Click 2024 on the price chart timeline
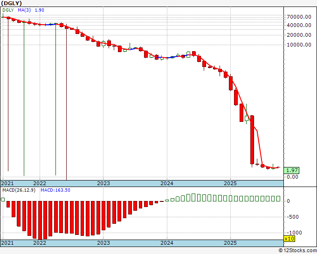Viewport: 317px width, 254px height. (167, 183)
